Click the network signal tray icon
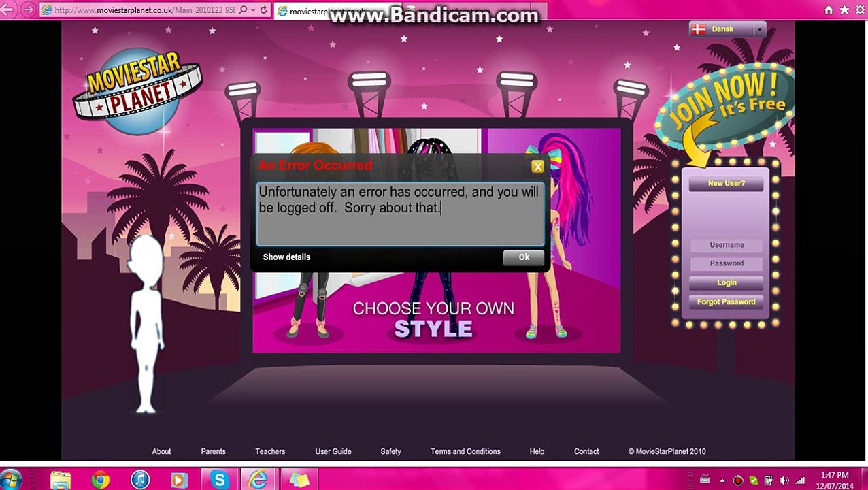The image size is (868, 490). (x=800, y=480)
